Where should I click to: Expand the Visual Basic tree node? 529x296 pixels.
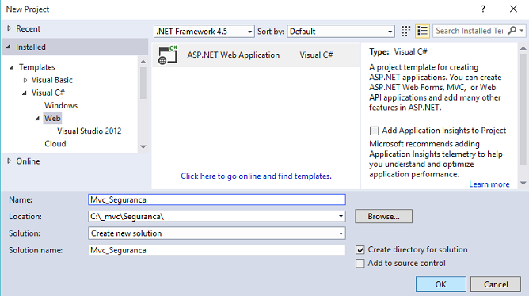pos(25,80)
